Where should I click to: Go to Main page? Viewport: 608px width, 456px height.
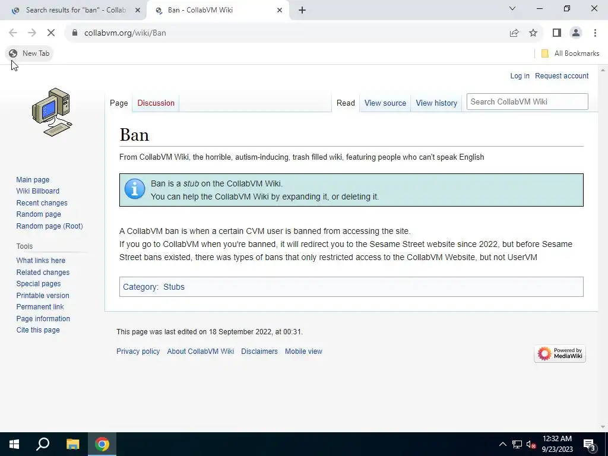point(33,179)
